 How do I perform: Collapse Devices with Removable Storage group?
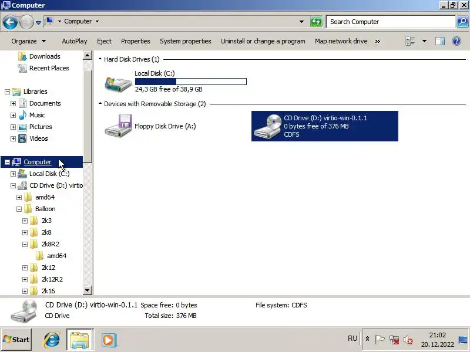click(x=100, y=104)
